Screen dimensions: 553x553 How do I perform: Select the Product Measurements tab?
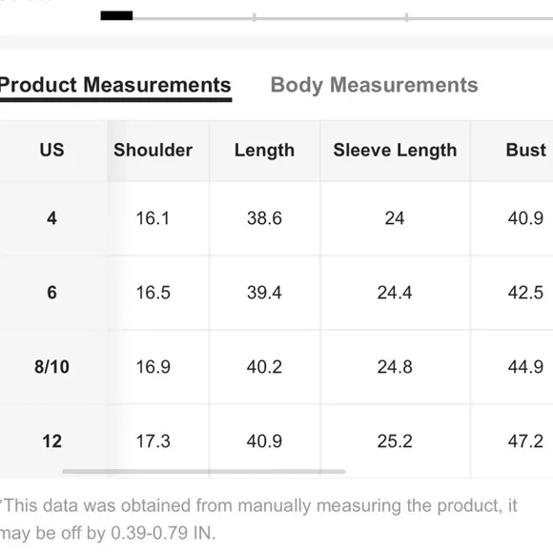[x=115, y=86]
